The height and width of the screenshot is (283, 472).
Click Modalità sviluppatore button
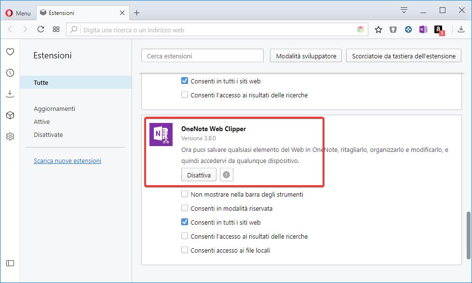306,56
